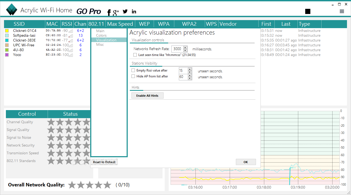This screenshot has height=195, width=351.
Task: Click the 03:18:00 time label on graph
Action: [264, 187]
